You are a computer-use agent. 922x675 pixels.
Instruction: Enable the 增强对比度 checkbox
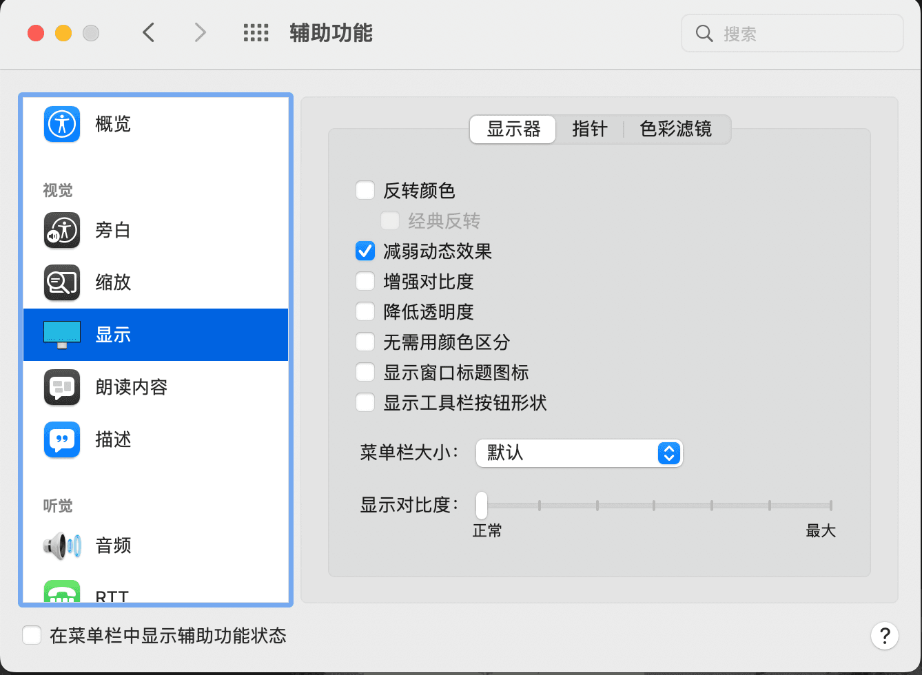365,282
